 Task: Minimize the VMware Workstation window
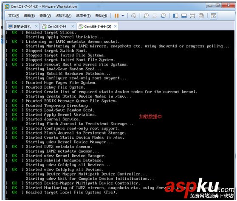(x=210, y=6)
